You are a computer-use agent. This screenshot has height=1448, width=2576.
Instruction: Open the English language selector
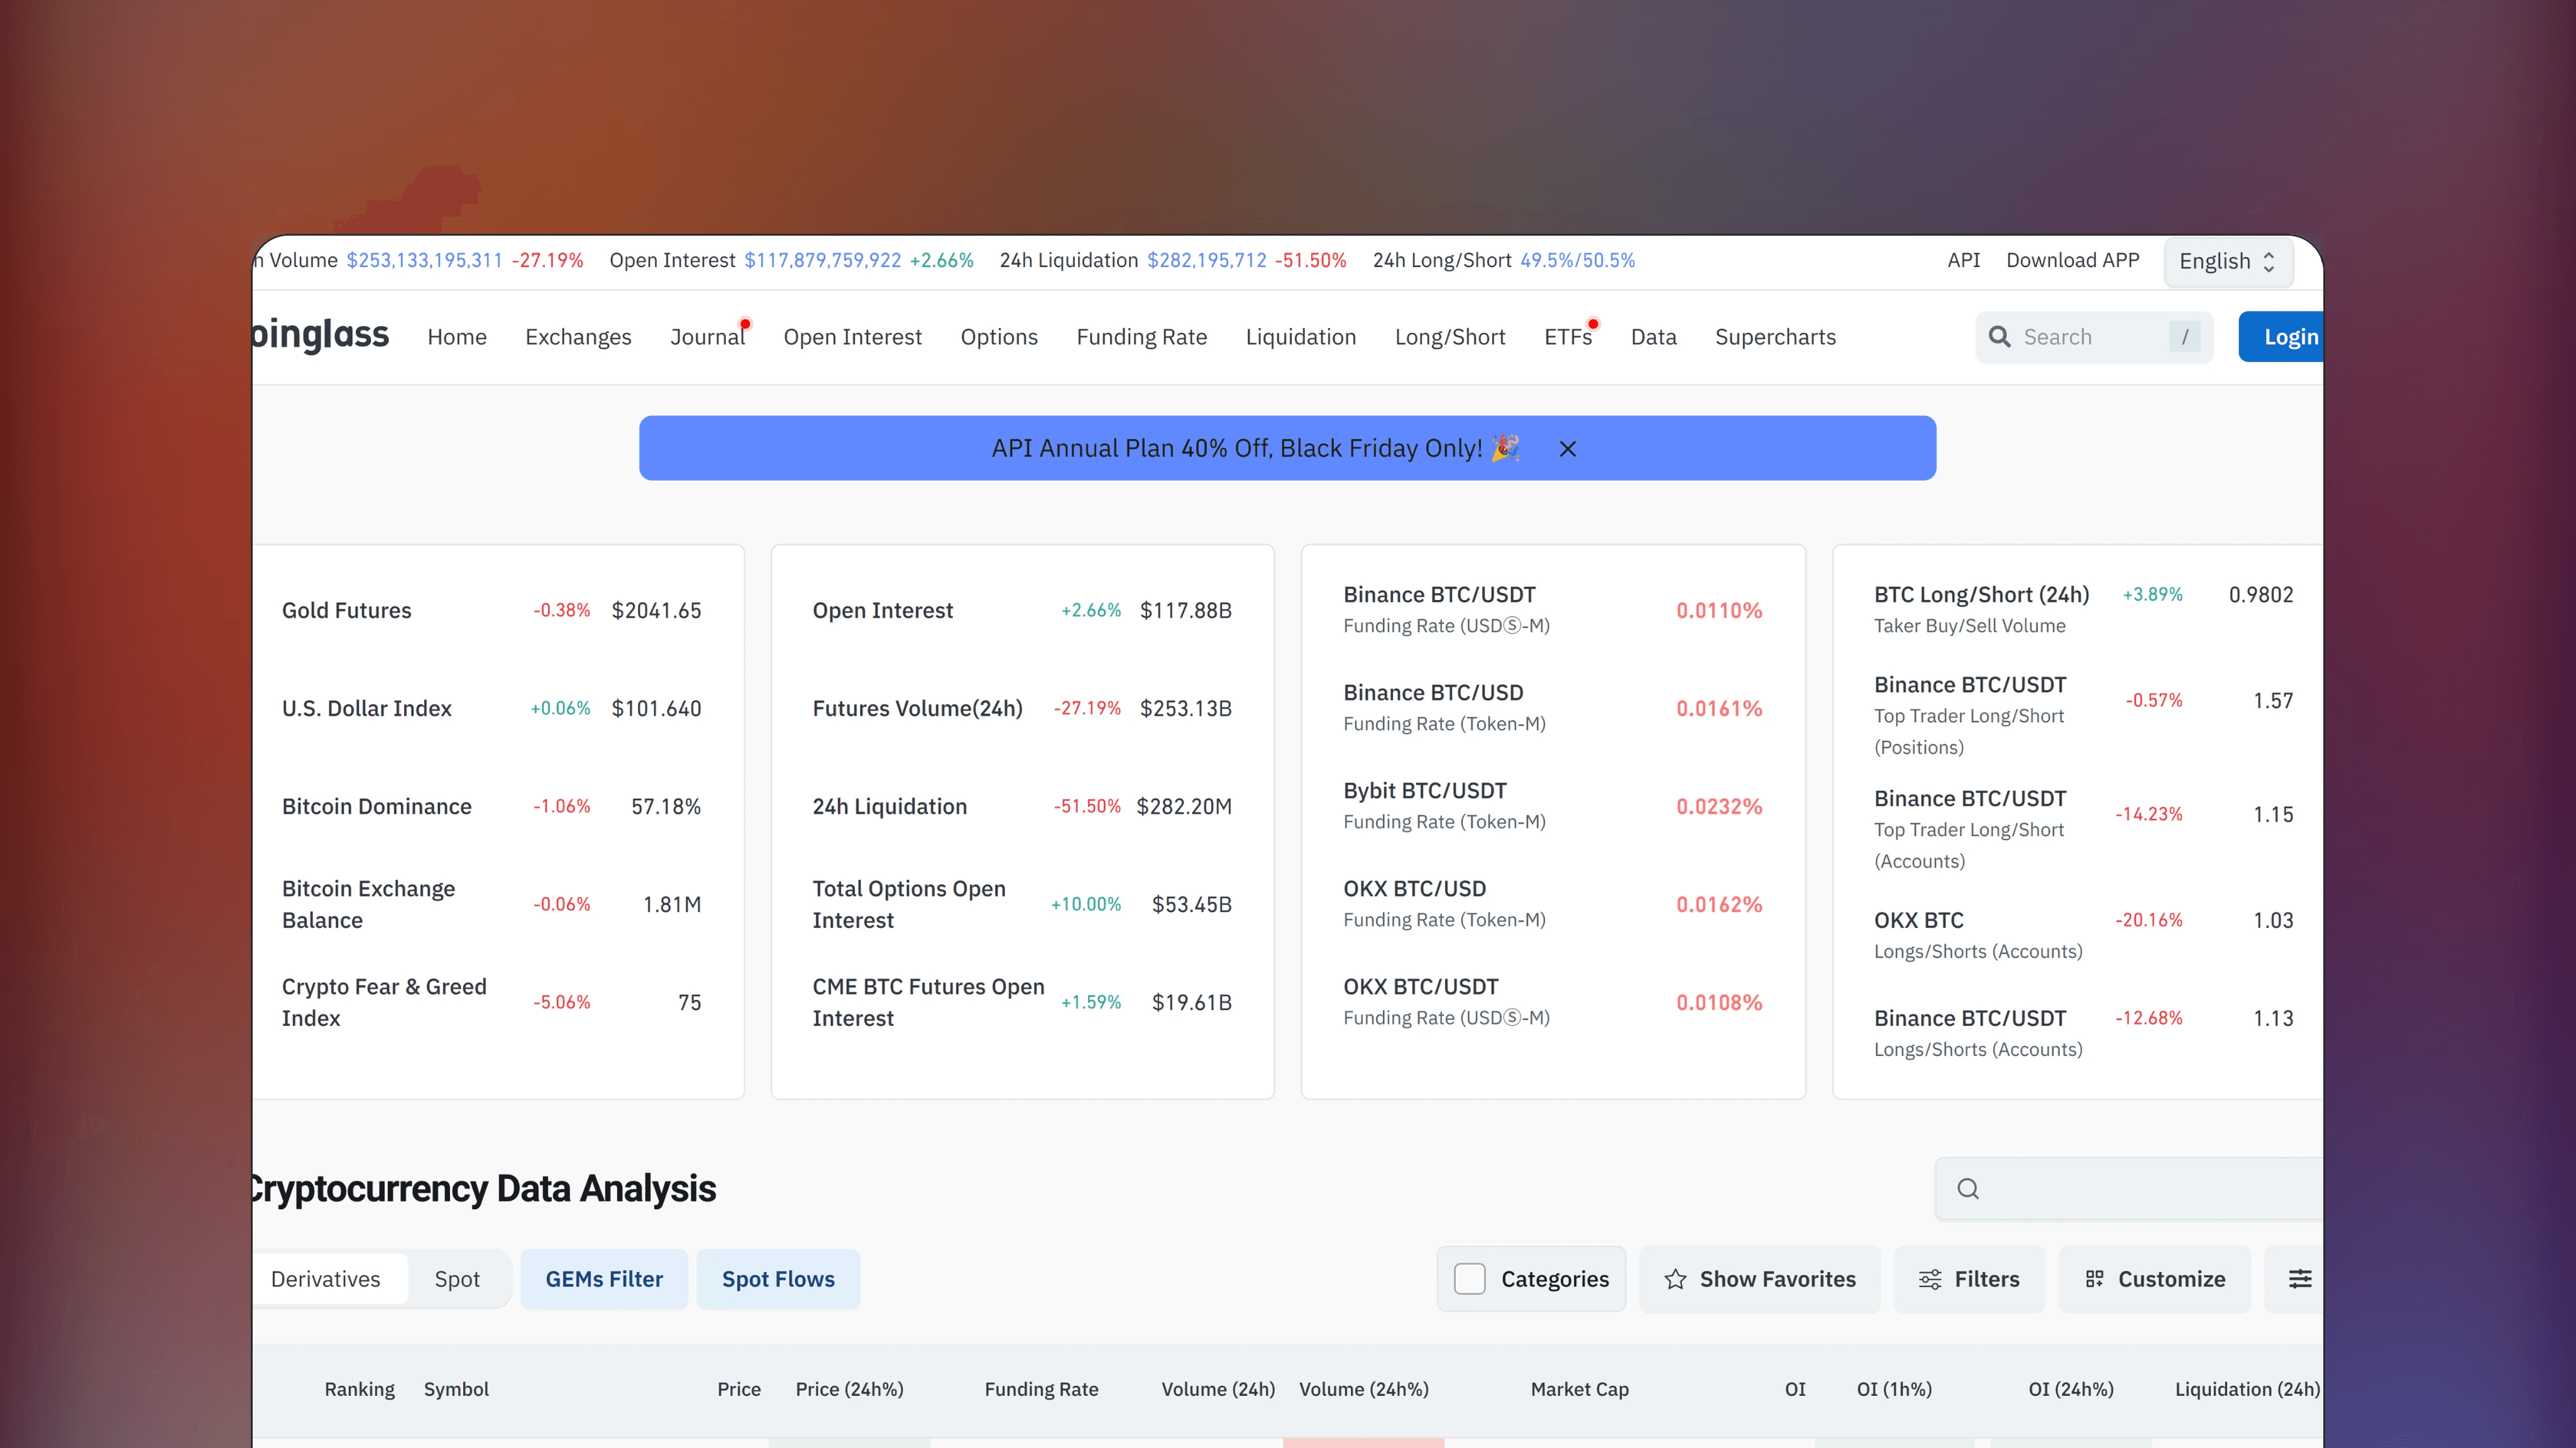2227,260
